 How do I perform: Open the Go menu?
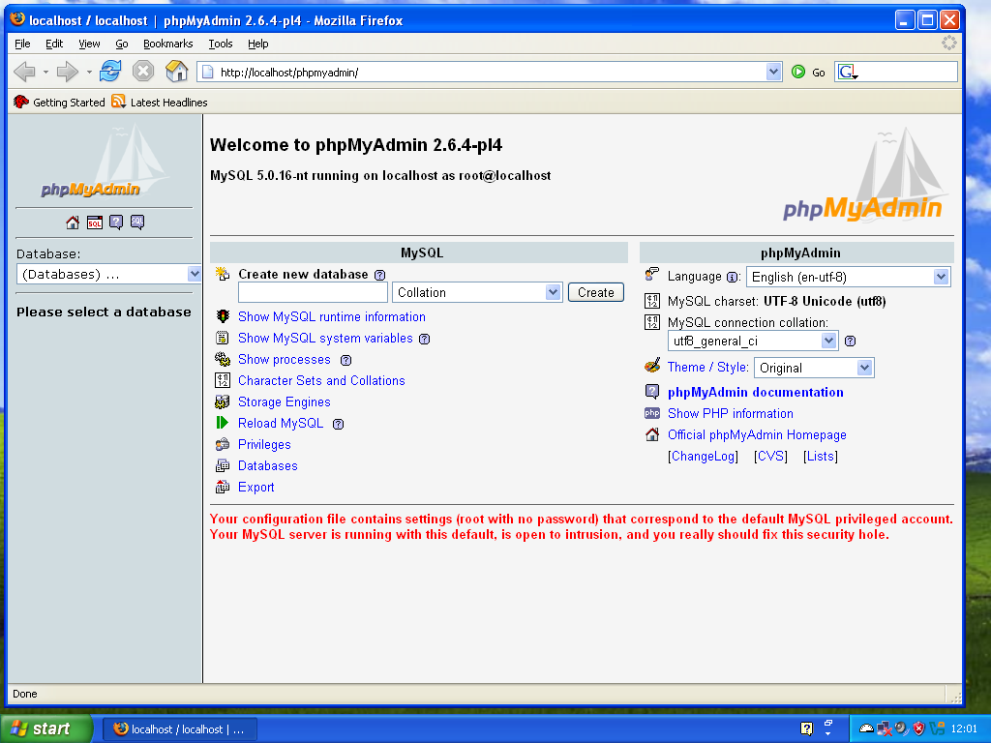pos(122,44)
